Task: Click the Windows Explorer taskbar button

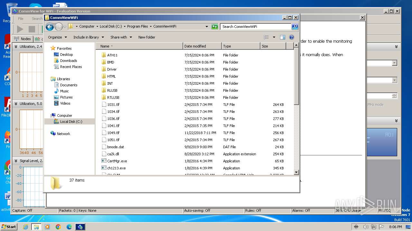Action: [x=36, y=227]
